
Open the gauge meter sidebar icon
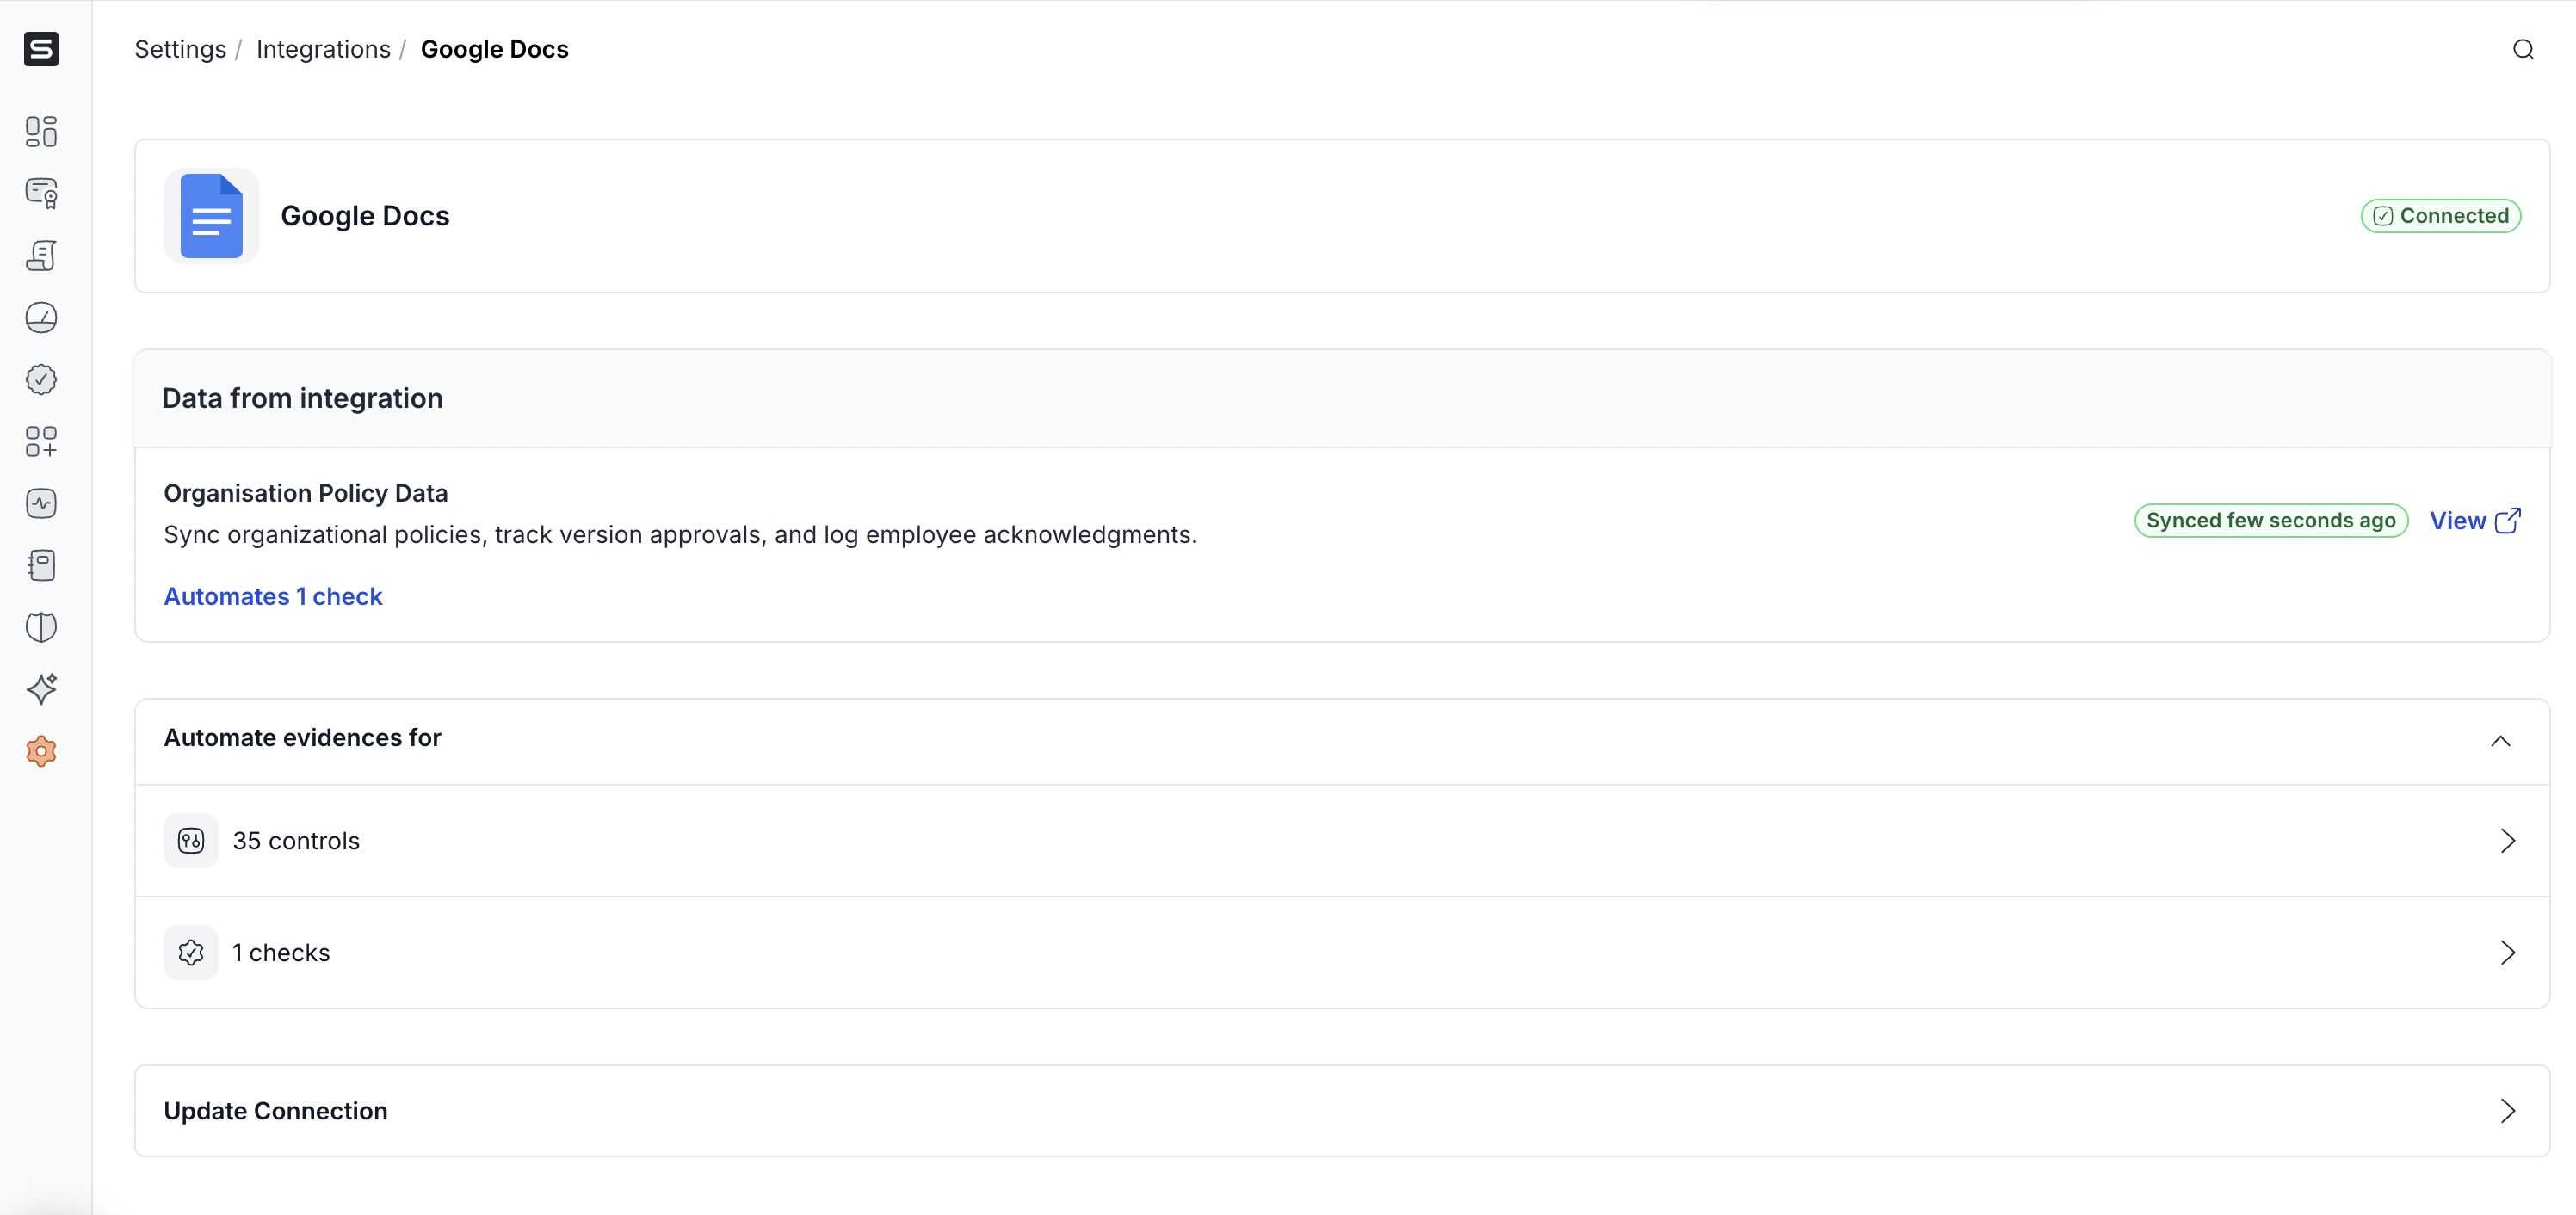pos(41,318)
